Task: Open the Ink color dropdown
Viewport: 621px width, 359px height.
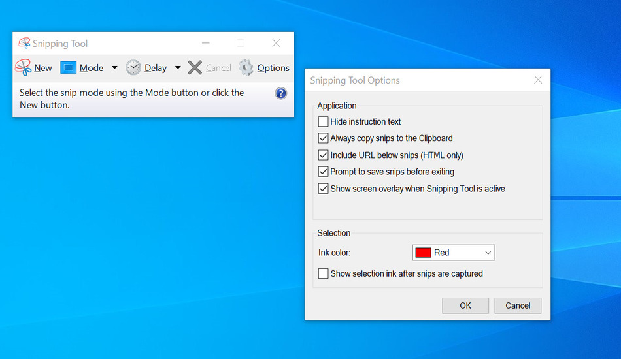Action: click(488, 253)
